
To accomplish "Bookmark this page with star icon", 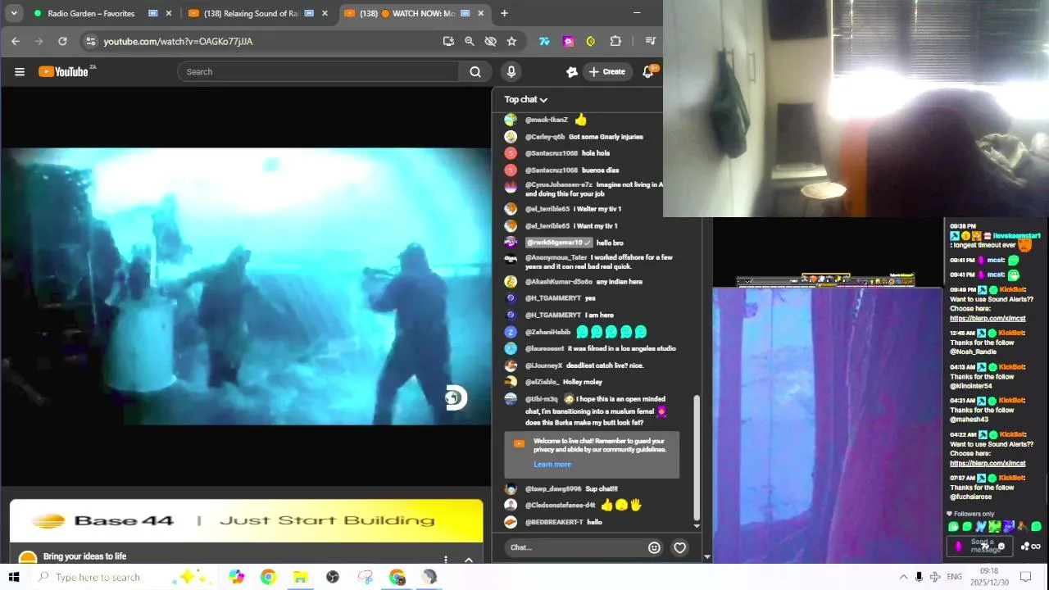I will pyautogui.click(x=511, y=41).
